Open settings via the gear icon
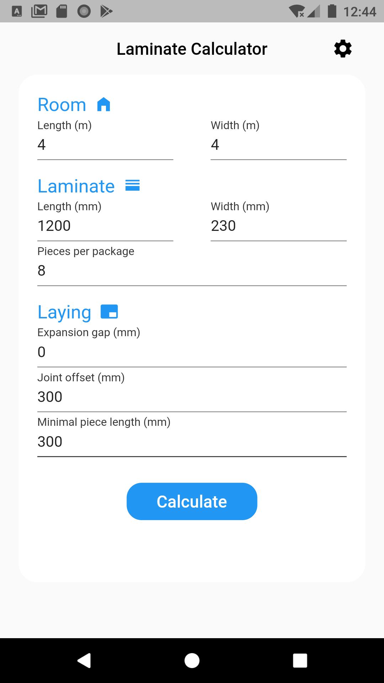This screenshot has height=683, width=384. [343, 49]
